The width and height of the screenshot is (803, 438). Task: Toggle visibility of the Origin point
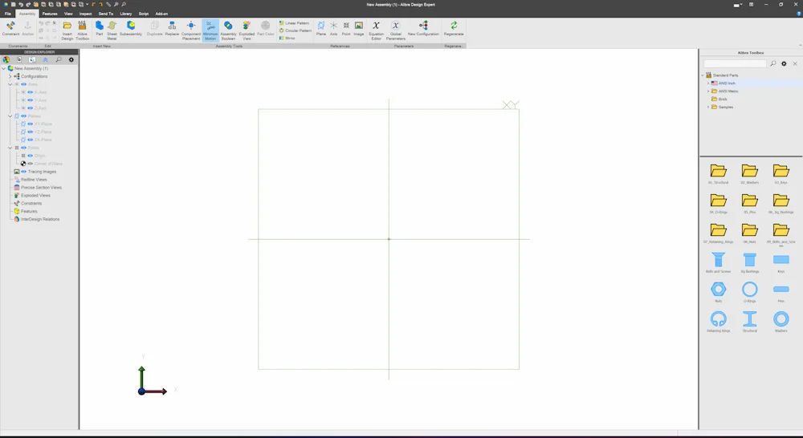click(x=30, y=156)
